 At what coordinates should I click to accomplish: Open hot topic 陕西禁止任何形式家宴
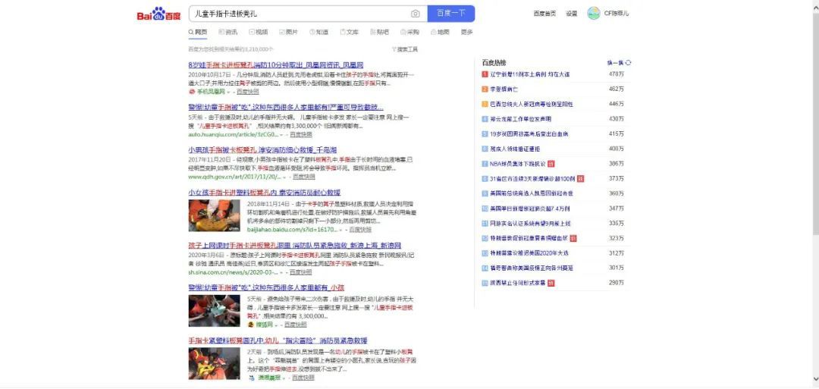tap(517, 283)
